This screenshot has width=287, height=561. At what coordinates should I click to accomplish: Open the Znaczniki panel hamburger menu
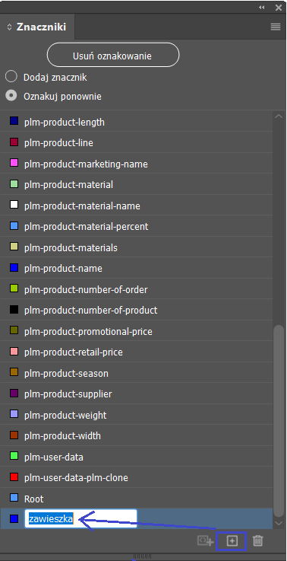click(x=275, y=27)
